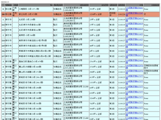This screenshot has width=161, height=120.
Task: Click the area3str column header
Action: [x=99, y=5]
